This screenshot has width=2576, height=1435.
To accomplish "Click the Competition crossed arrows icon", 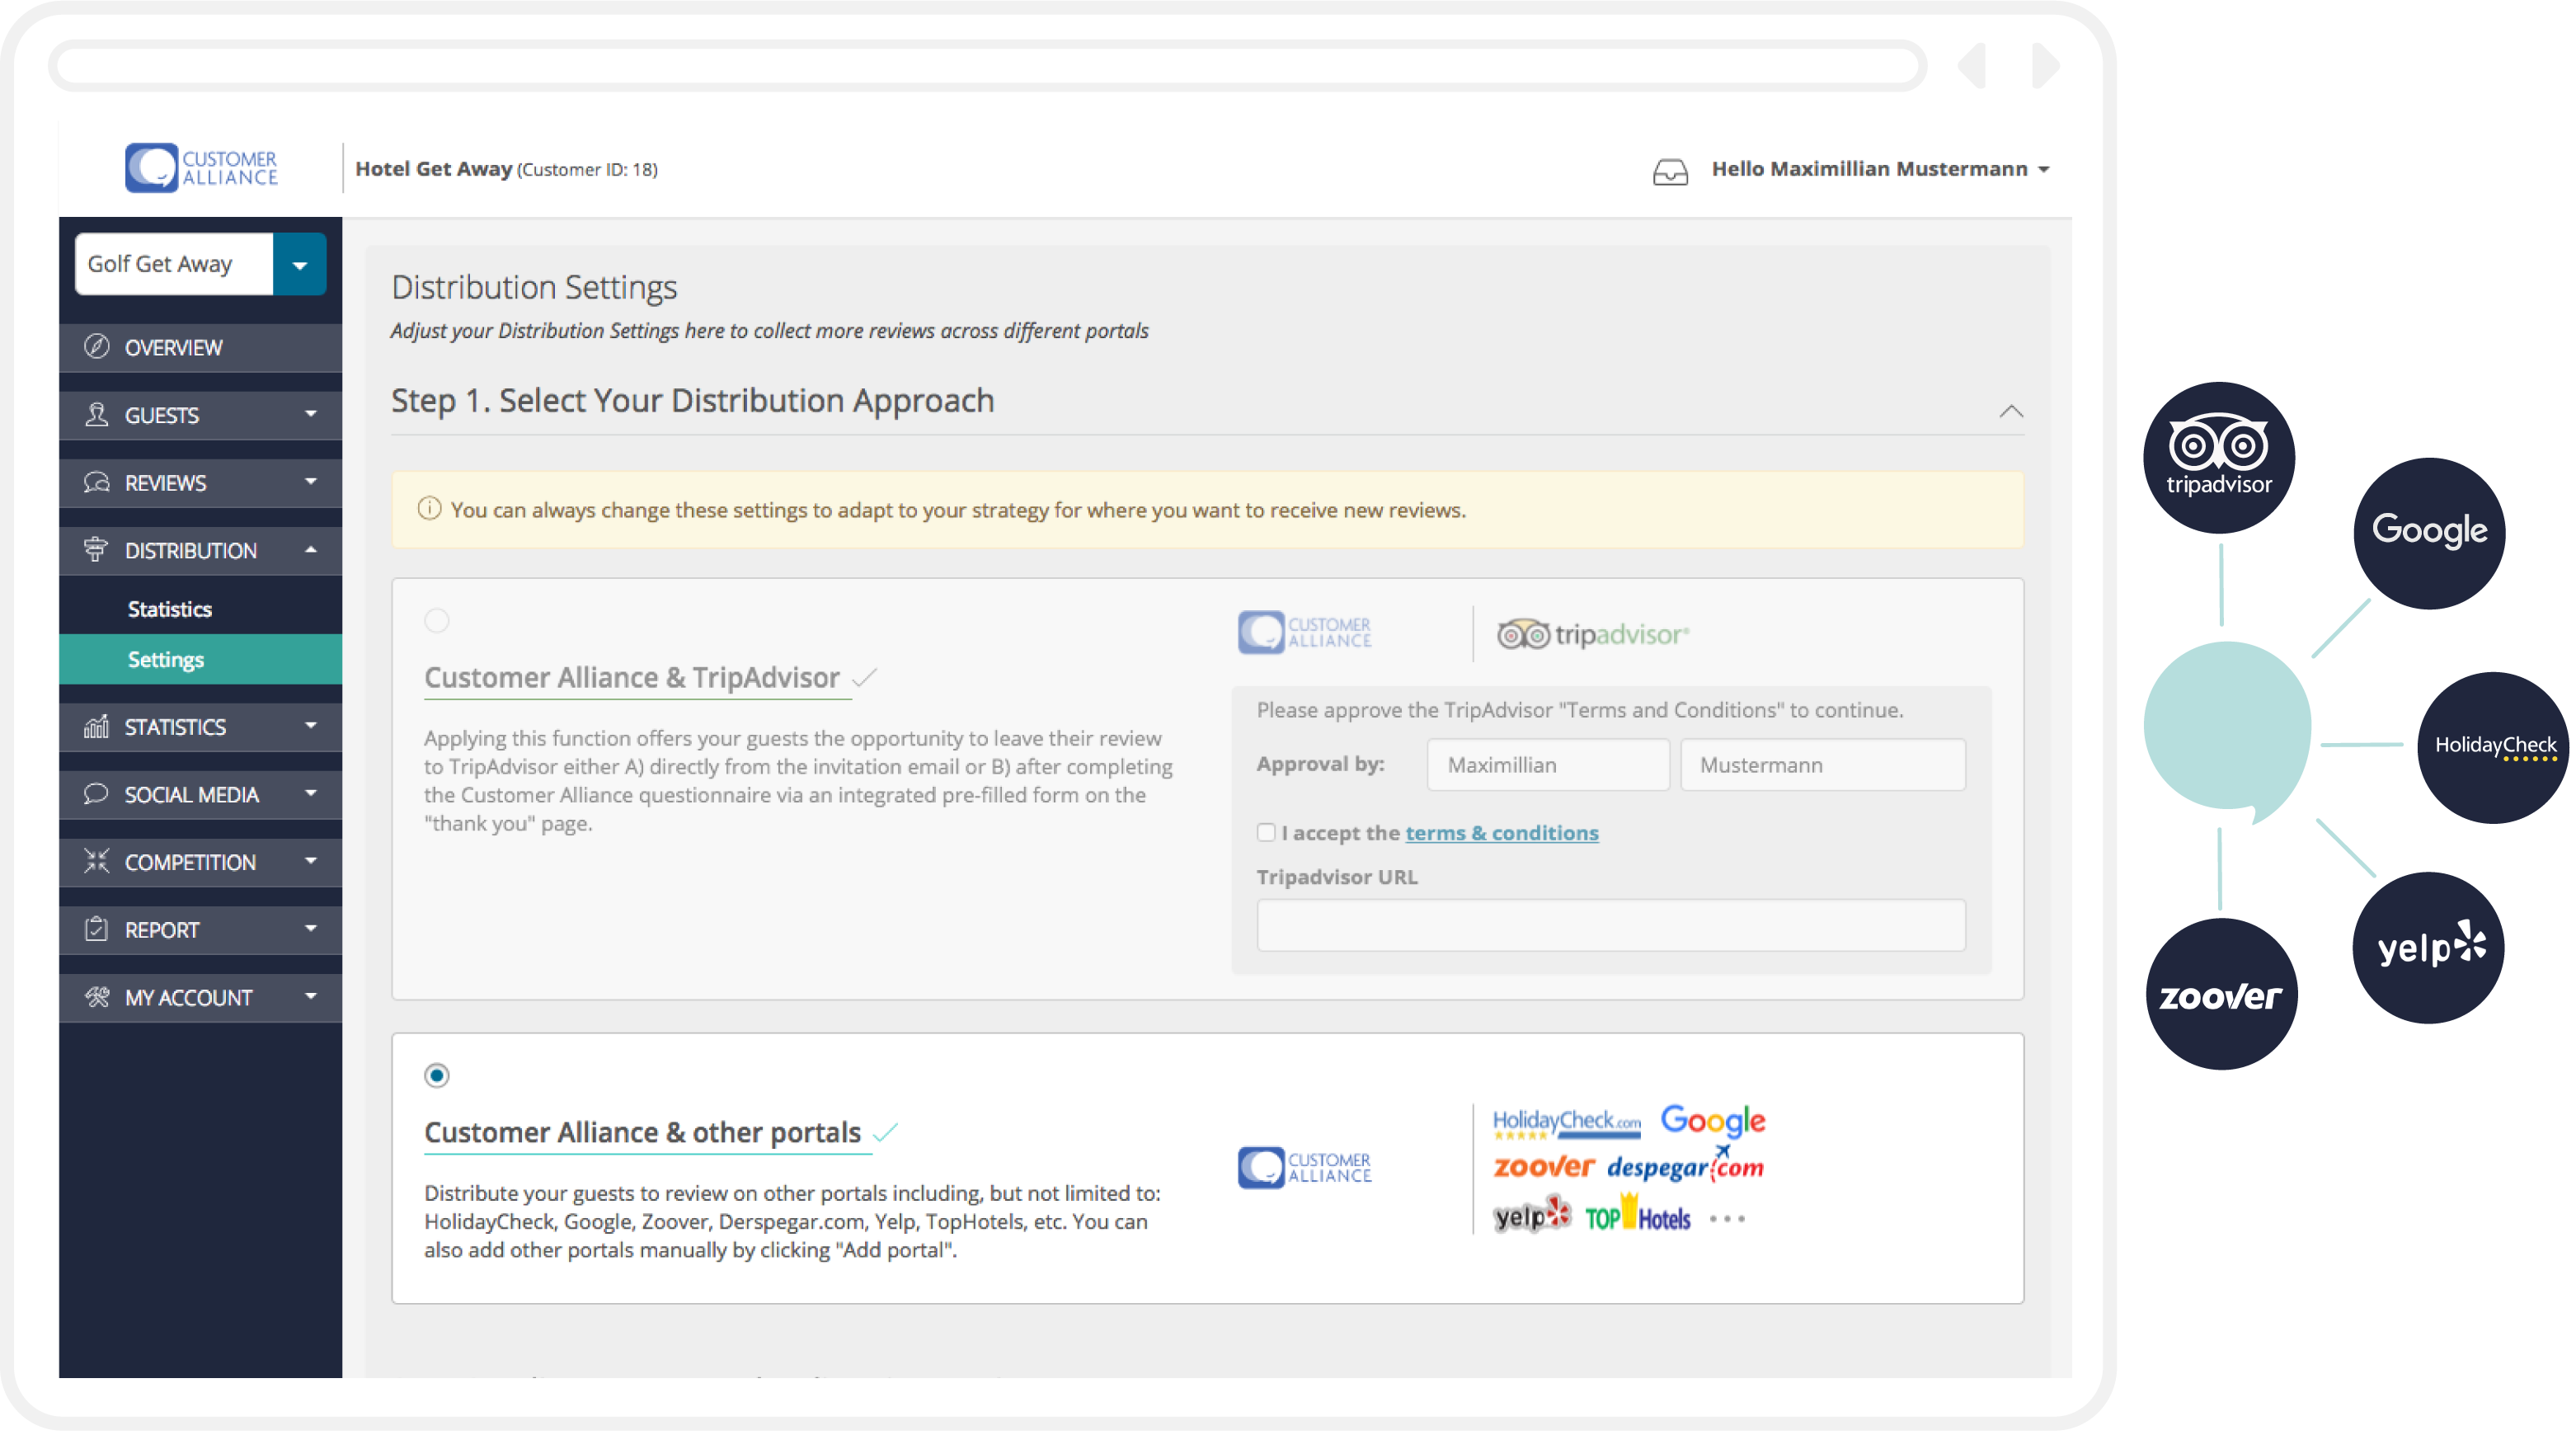I will (x=96, y=861).
